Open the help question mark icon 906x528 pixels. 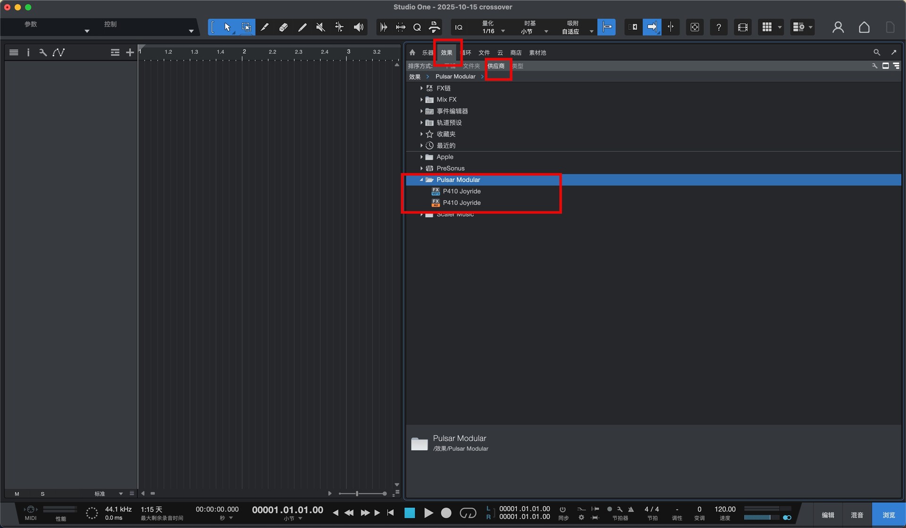[718, 27]
